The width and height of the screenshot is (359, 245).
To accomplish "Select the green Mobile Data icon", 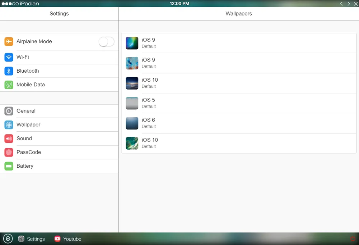I will point(9,85).
